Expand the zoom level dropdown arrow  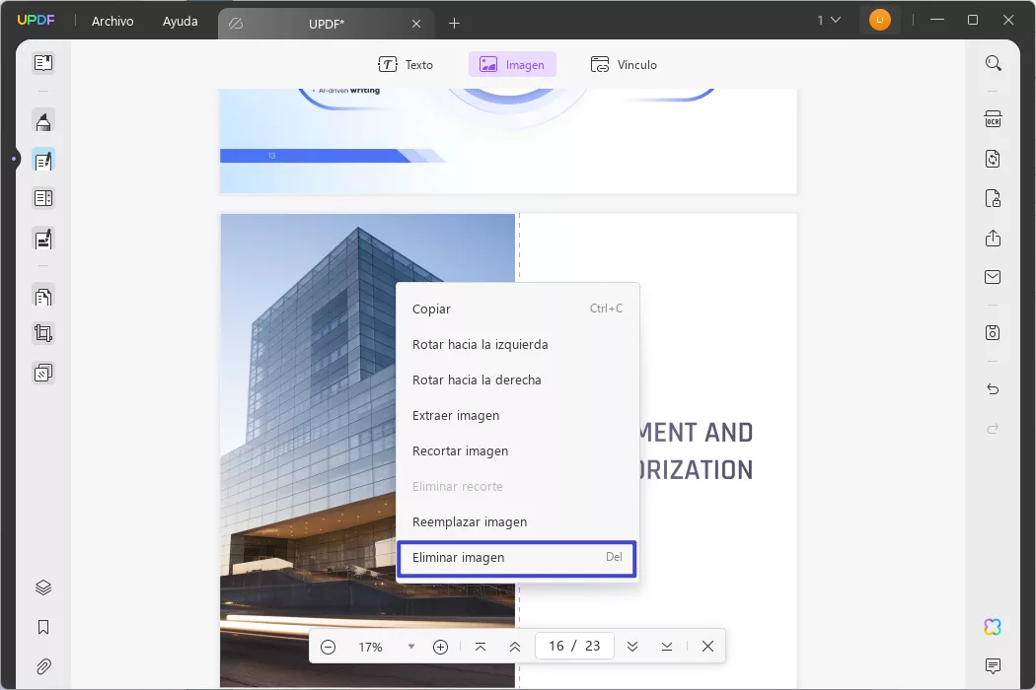[x=411, y=647]
